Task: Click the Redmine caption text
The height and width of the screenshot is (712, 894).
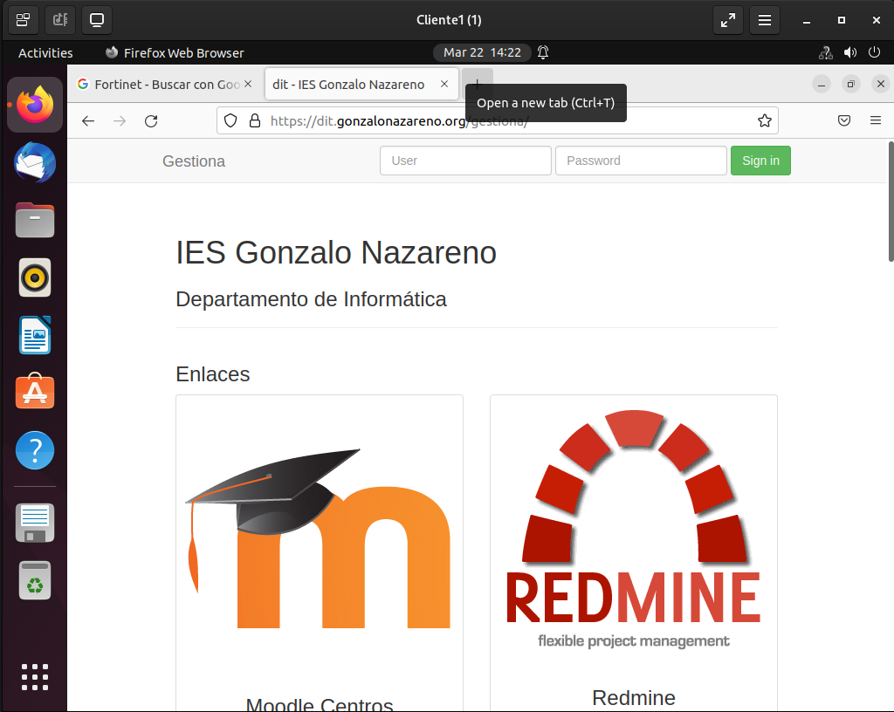Action: [x=634, y=698]
